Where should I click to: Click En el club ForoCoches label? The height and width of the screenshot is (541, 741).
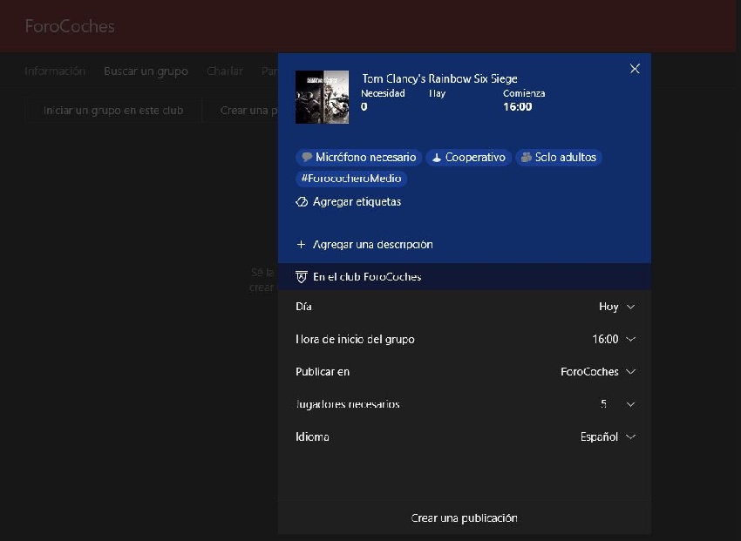coord(367,277)
